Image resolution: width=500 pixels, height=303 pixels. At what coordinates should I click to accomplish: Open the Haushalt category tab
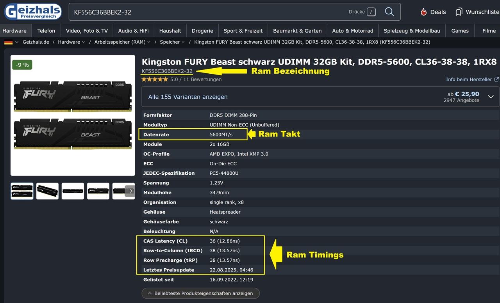(x=170, y=31)
